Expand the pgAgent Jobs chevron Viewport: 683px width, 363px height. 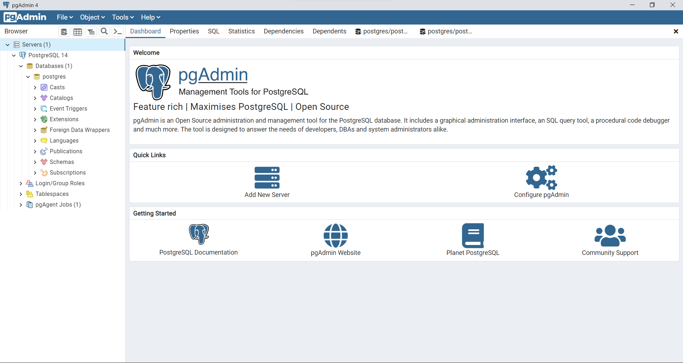click(x=21, y=205)
